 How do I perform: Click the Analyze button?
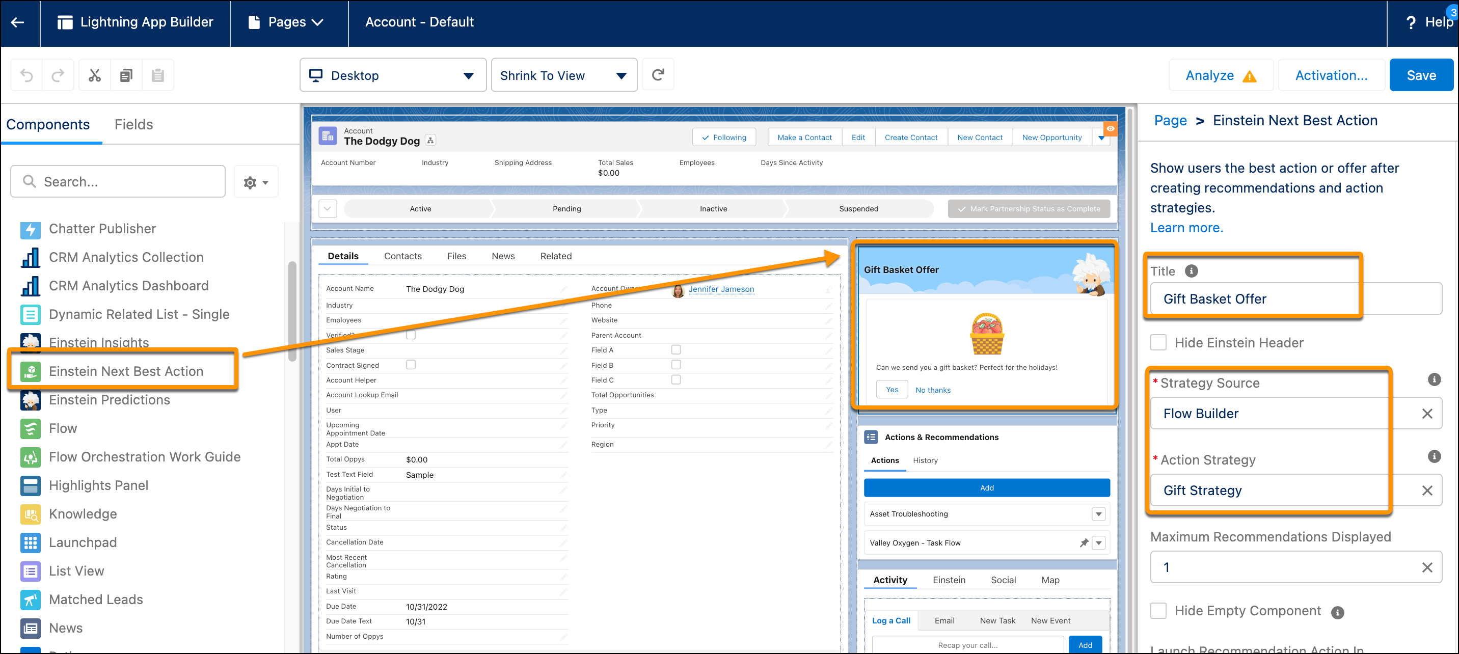click(x=1221, y=75)
